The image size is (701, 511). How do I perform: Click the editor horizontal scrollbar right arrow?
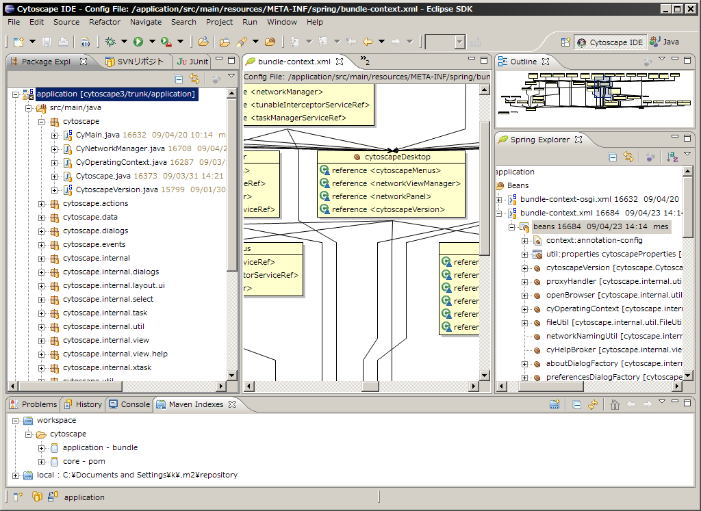(x=474, y=386)
